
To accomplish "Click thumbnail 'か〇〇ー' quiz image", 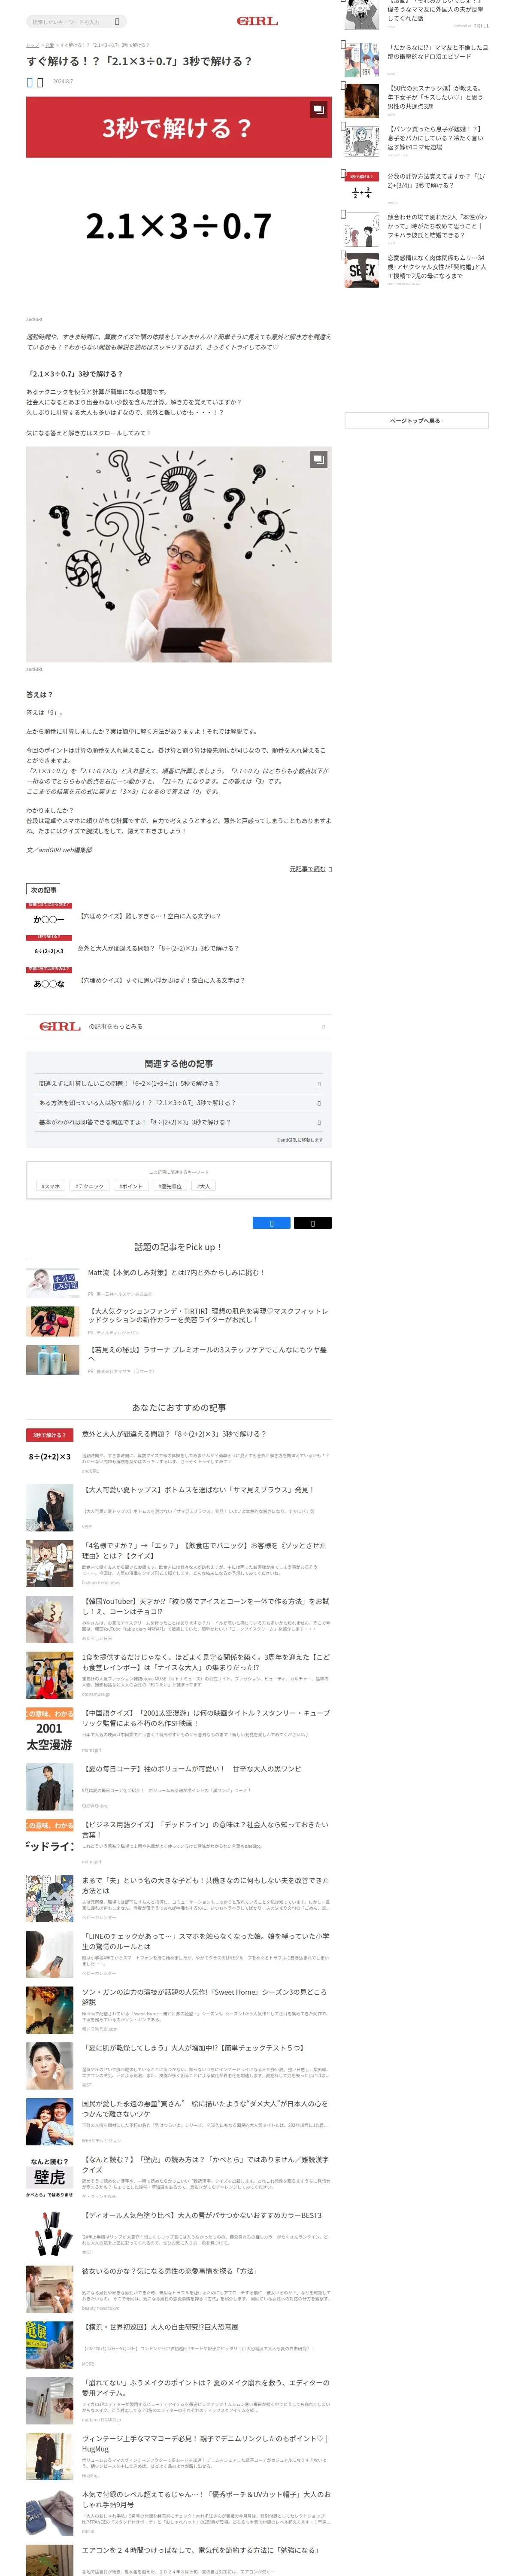I will click(x=49, y=916).
